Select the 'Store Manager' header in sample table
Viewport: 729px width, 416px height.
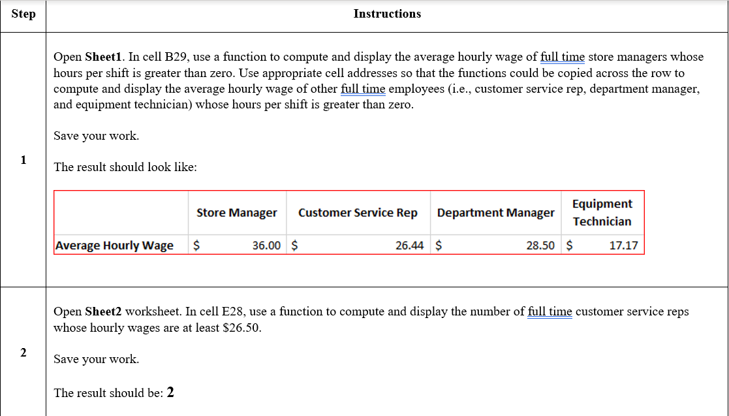(x=237, y=212)
